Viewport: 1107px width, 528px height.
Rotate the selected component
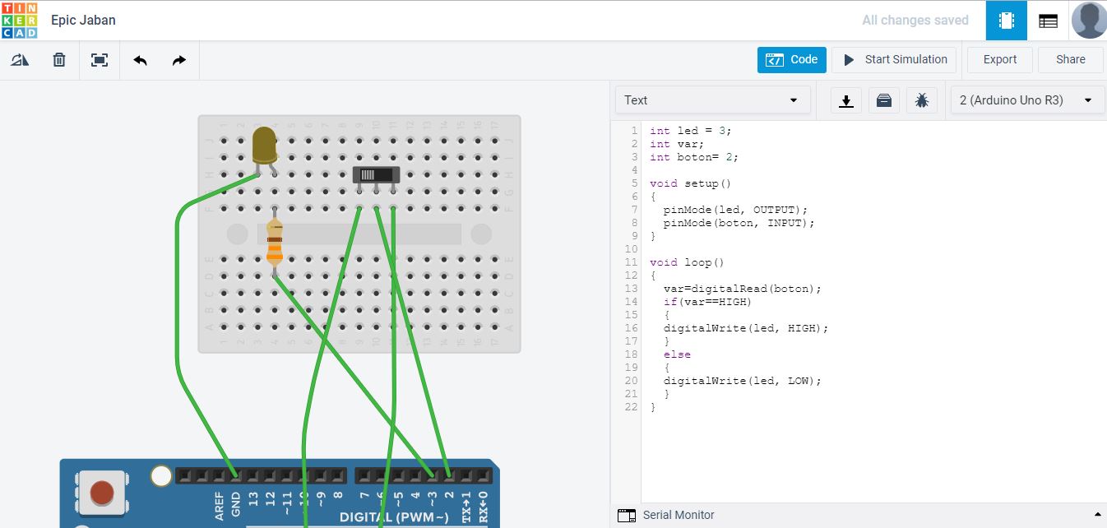click(x=20, y=60)
